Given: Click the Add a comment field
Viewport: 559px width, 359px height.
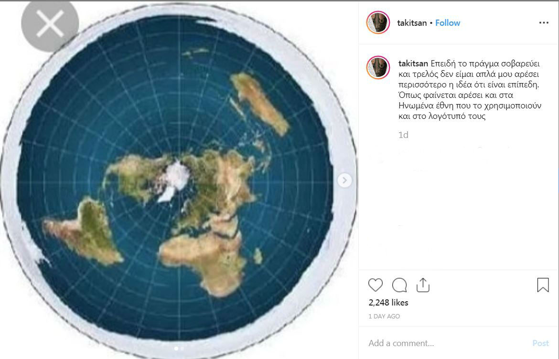Looking at the screenshot, I should click(446, 343).
